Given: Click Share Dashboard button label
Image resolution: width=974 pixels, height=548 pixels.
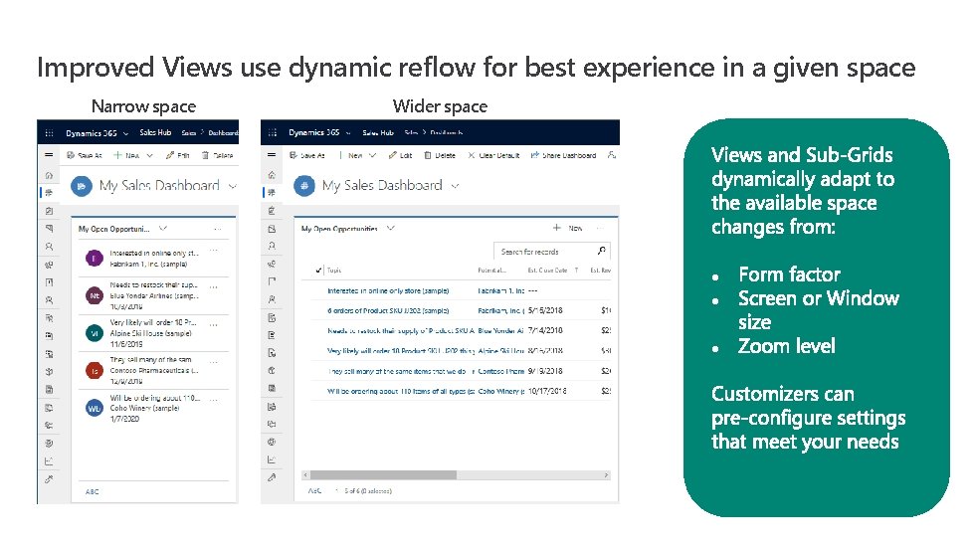Looking at the screenshot, I should click(569, 155).
